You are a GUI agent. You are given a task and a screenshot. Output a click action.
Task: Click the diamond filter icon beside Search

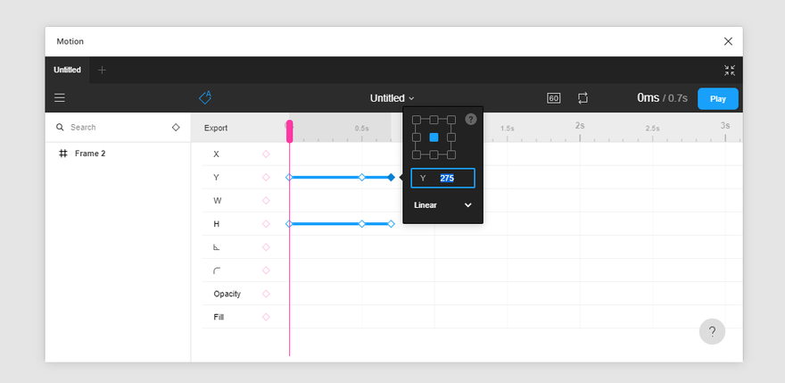point(176,128)
